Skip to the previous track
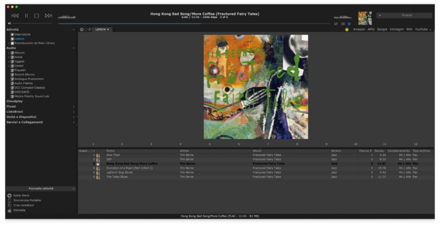This screenshot has width=440, height=225. (15, 16)
